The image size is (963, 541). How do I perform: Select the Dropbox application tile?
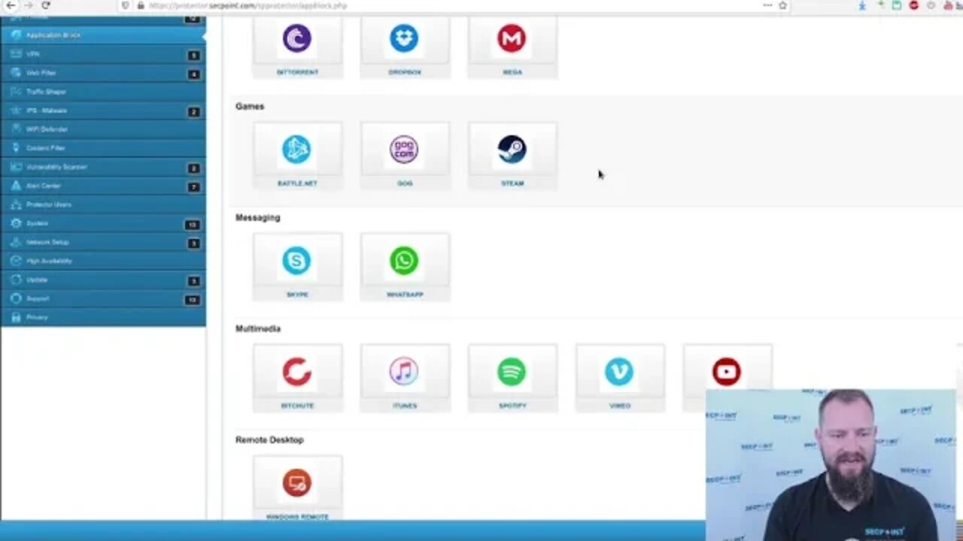point(405,47)
